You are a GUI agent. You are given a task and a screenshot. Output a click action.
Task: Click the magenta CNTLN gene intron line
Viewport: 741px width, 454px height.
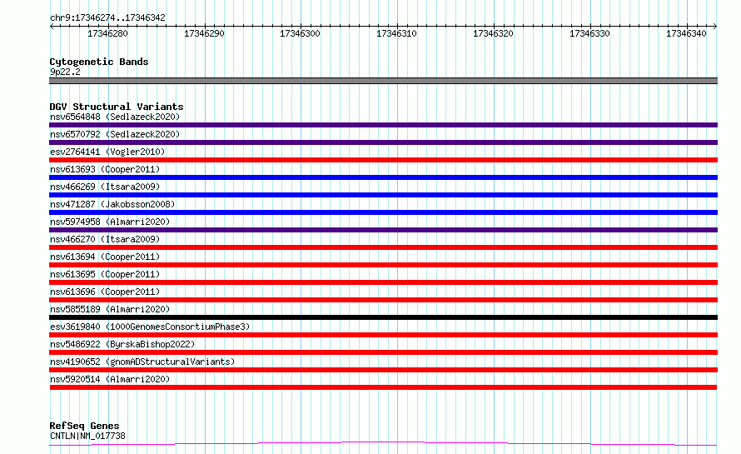383,442
